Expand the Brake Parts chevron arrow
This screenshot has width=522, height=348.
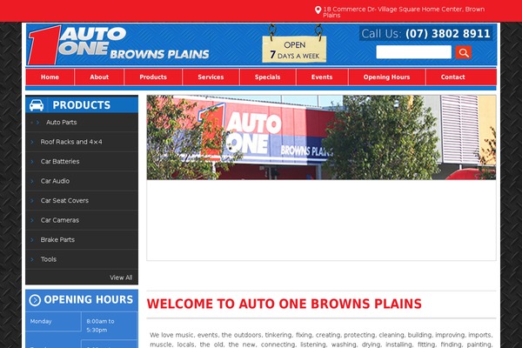[32, 239]
